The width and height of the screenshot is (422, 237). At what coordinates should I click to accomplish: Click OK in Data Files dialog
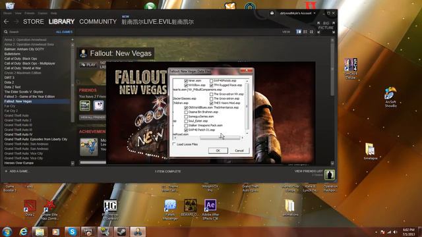pyautogui.click(x=218, y=151)
